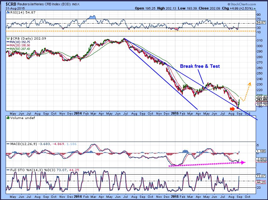
Task: Click the 5 level on MACD scale
Action: click(258, 145)
